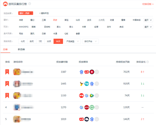Viewport: 156px width, 125px height.
Task: Select the 昨天 time range
Action: point(32,41)
